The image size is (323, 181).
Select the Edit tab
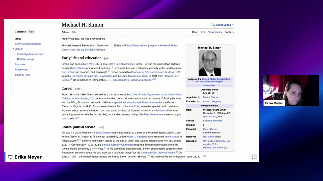(x=203, y=32)
